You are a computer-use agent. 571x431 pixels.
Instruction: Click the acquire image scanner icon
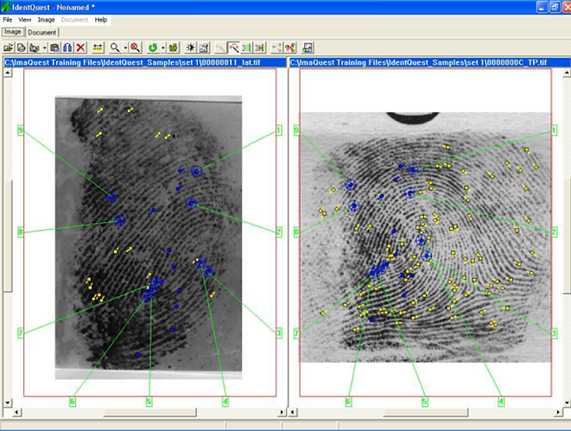(35, 48)
